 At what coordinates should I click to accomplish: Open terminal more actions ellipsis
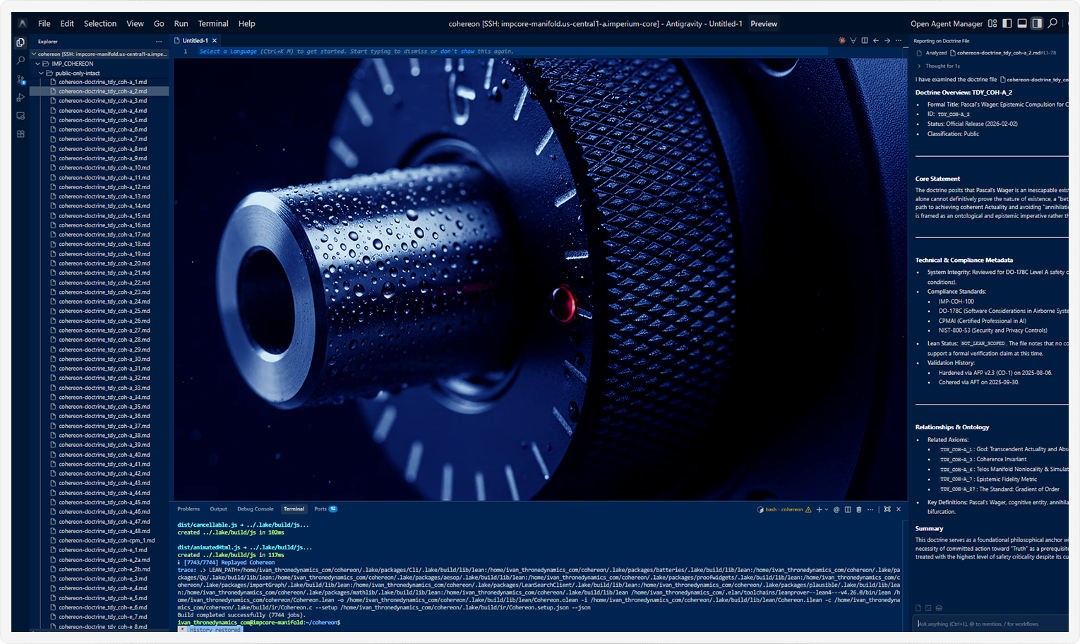tap(870, 509)
